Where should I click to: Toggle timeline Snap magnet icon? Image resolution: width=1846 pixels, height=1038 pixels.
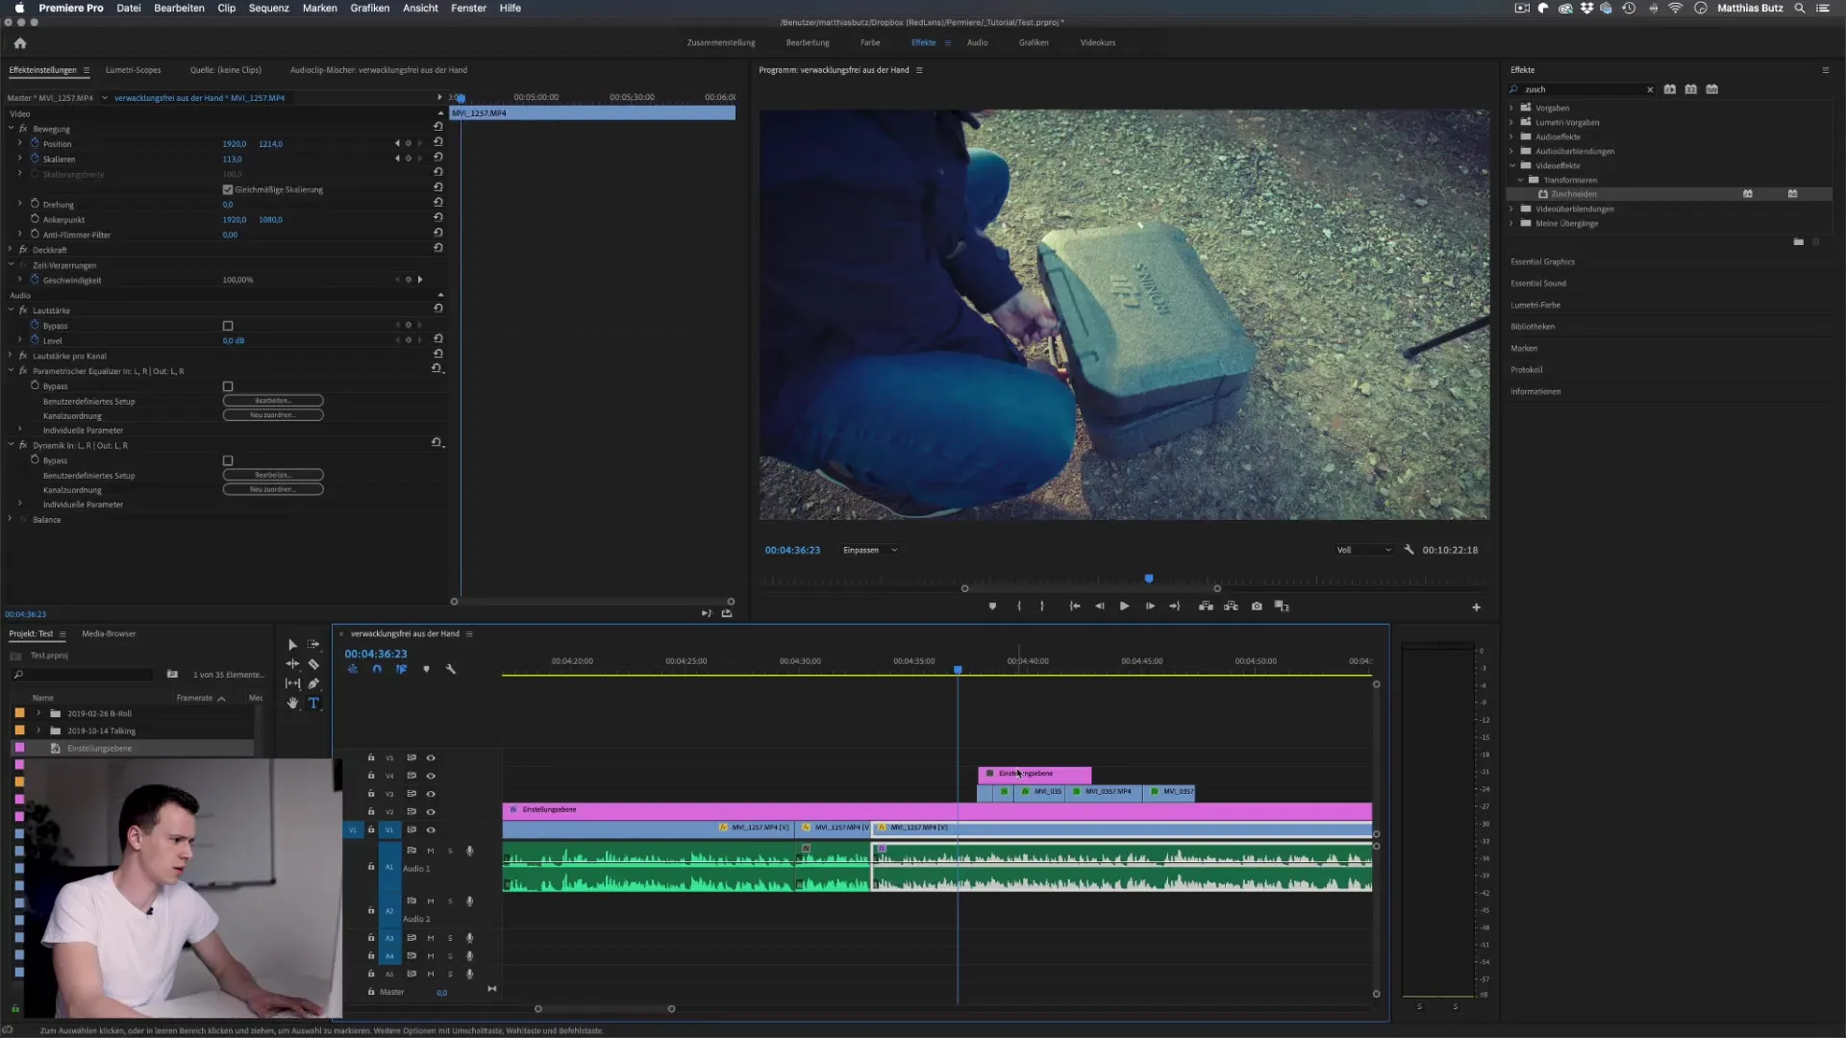(x=377, y=669)
